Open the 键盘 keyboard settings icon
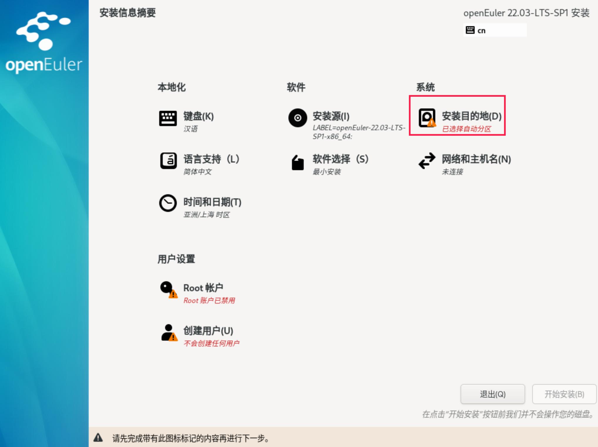598x447 pixels. (168, 118)
